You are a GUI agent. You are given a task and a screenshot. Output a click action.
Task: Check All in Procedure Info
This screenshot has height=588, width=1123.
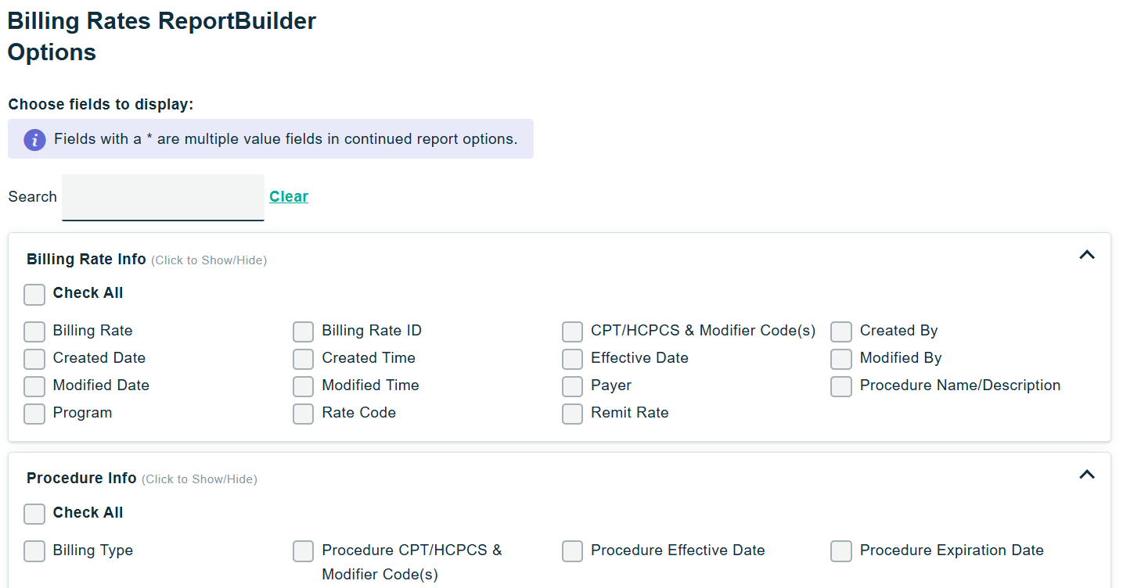click(x=34, y=514)
